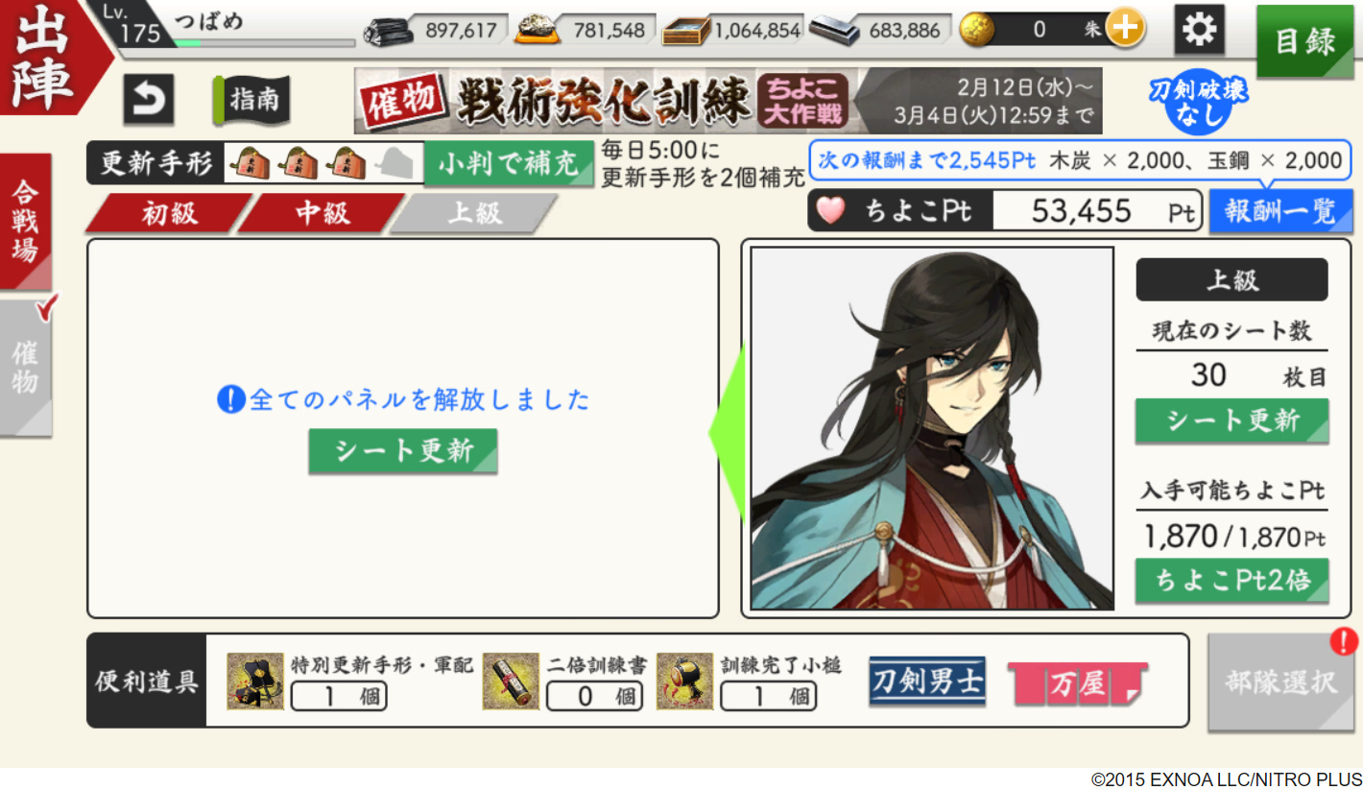
Task: Select the 上級 difficulty tab
Action: coord(475,213)
